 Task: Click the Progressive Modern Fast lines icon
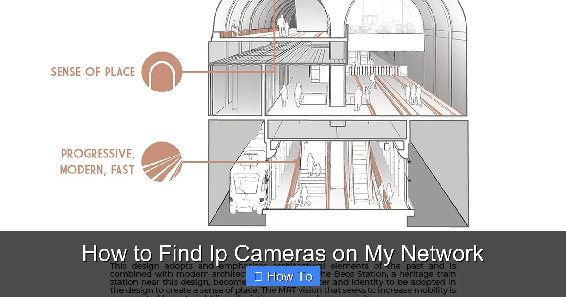click(162, 162)
